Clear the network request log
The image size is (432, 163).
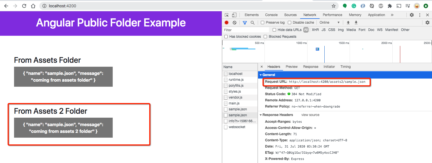pos(234,22)
